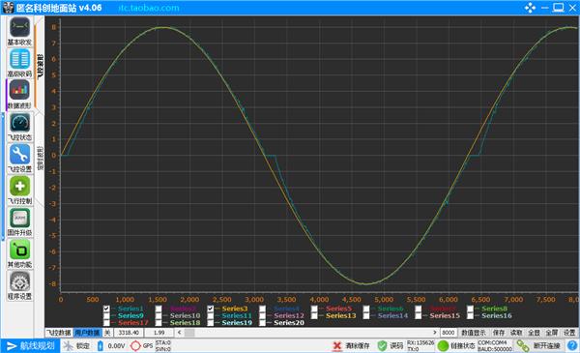Click the horizontal scrollbar left arrow
Viewport: 580px width, 353px height.
click(180, 333)
